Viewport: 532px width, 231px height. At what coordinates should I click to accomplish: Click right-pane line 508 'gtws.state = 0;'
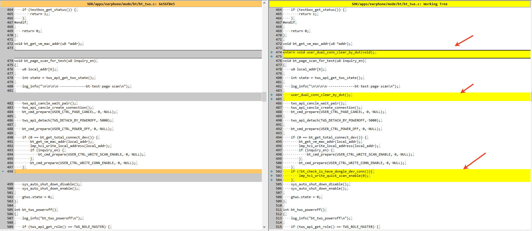[306, 197]
